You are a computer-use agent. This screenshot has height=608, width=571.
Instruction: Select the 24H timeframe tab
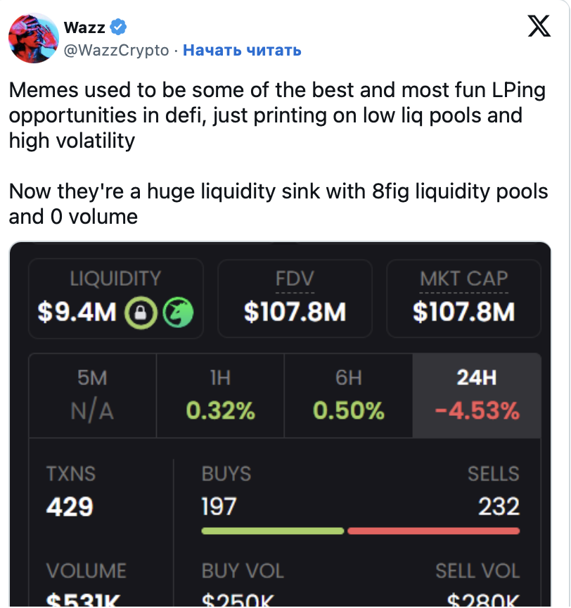click(x=477, y=395)
